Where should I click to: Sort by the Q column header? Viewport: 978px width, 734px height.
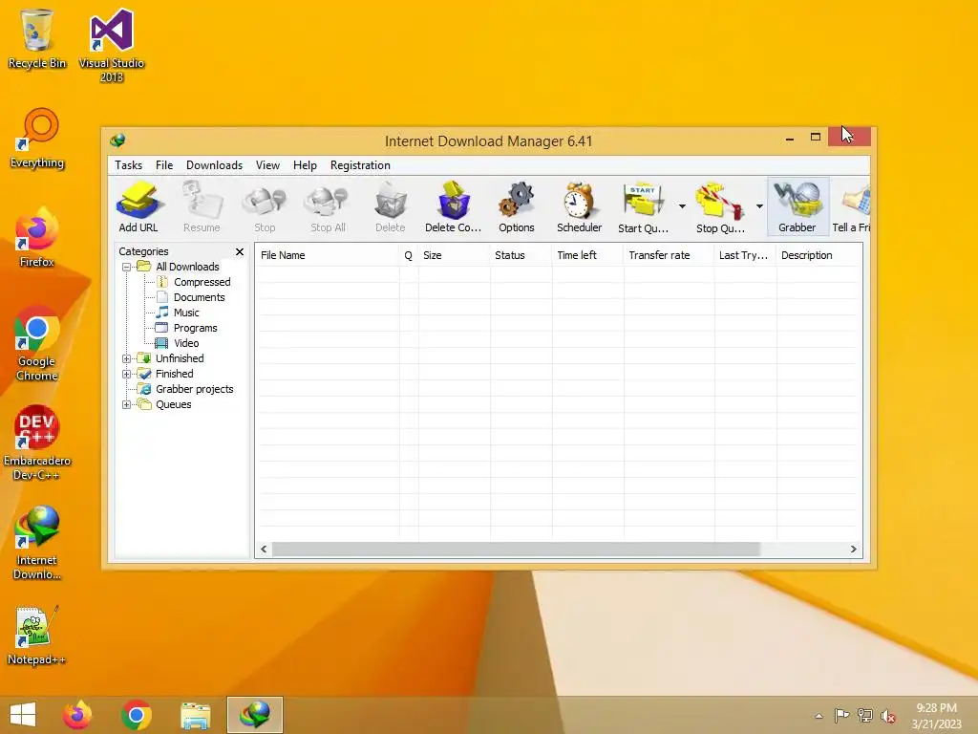(409, 255)
